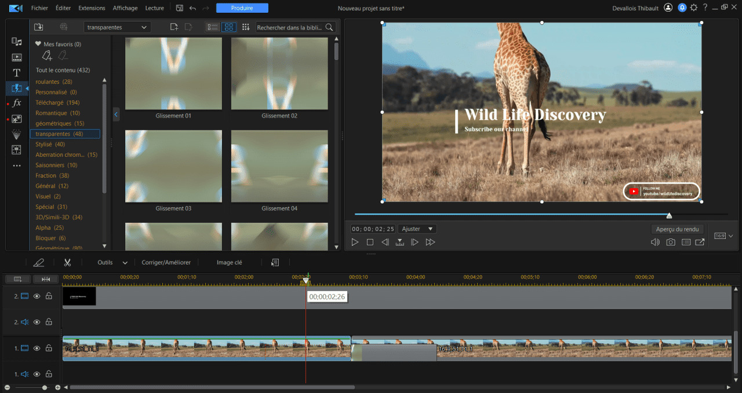Open the Effects room fx icon
The image size is (742, 393).
click(x=17, y=103)
